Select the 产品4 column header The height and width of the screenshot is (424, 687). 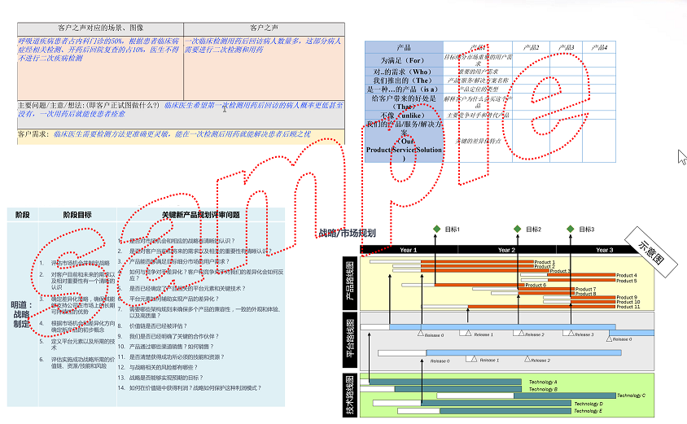598,47
